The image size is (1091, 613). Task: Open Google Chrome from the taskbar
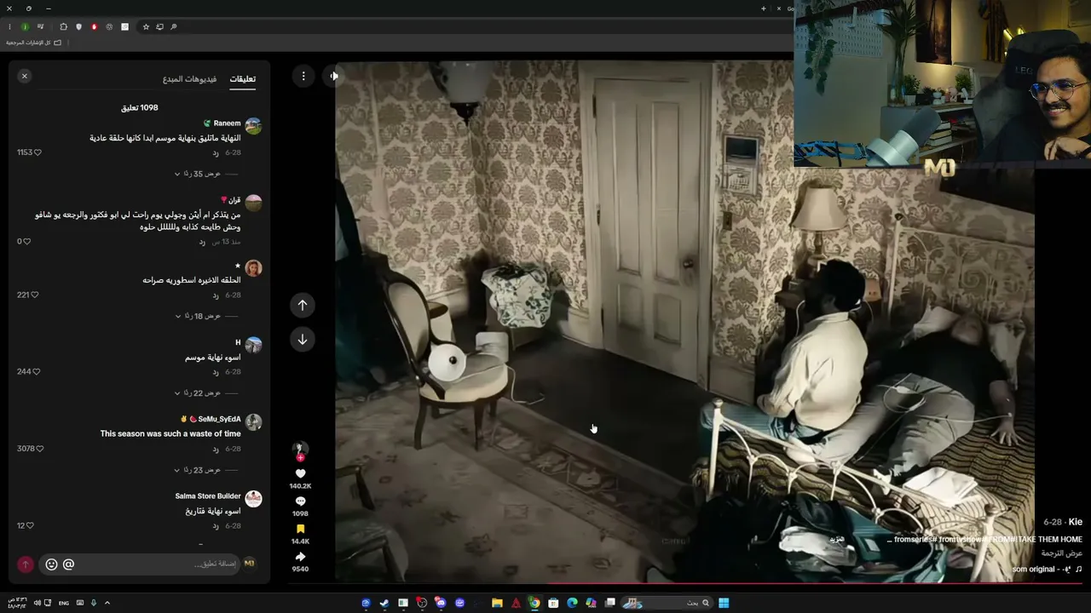[534, 603]
